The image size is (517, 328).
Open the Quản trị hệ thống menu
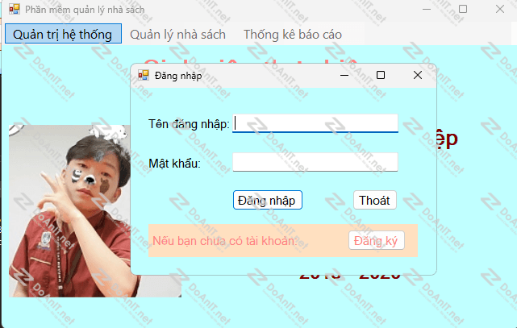point(63,34)
